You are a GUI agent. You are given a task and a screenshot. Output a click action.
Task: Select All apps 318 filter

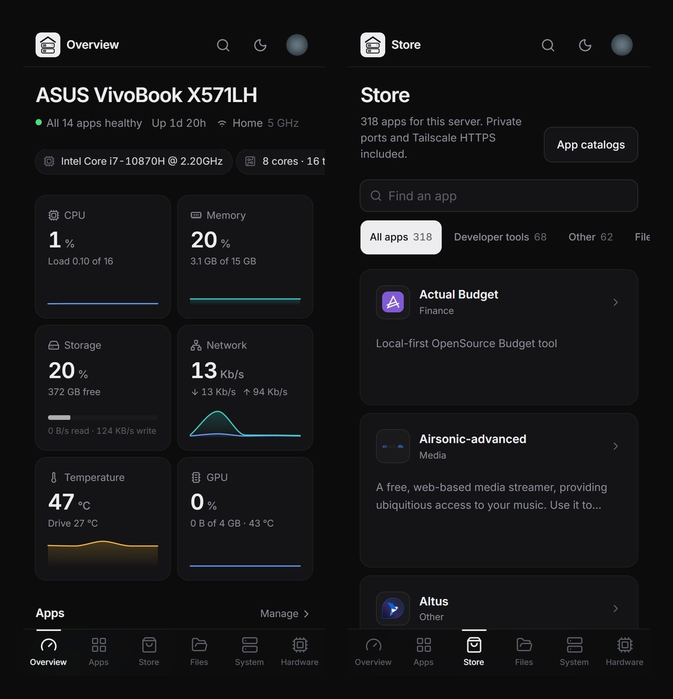(x=401, y=237)
